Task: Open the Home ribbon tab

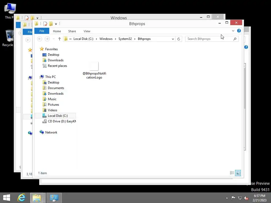Action: click(x=57, y=31)
